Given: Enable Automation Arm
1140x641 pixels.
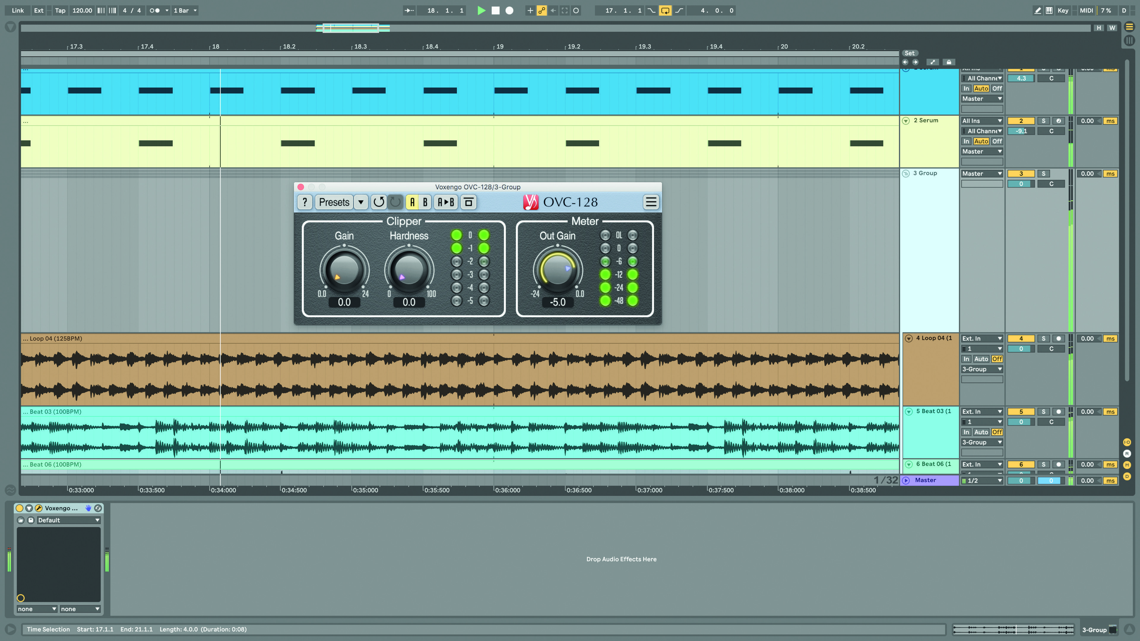Looking at the screenshot, I should point(542,11).
